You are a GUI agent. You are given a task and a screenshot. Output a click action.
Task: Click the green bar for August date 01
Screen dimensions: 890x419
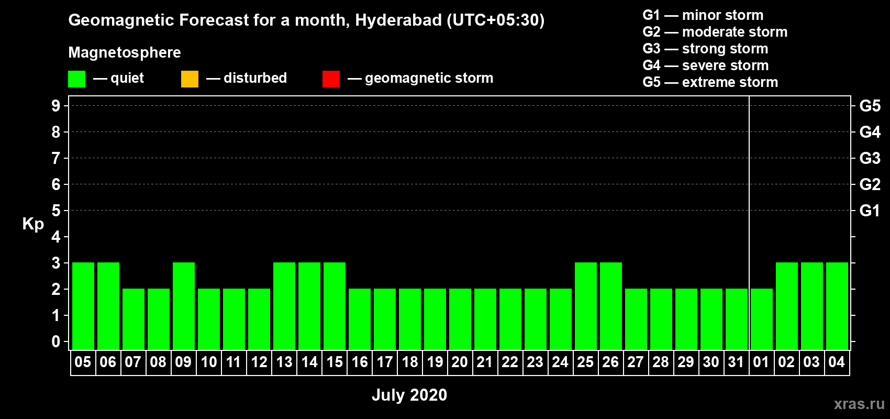tap(762, 319)
